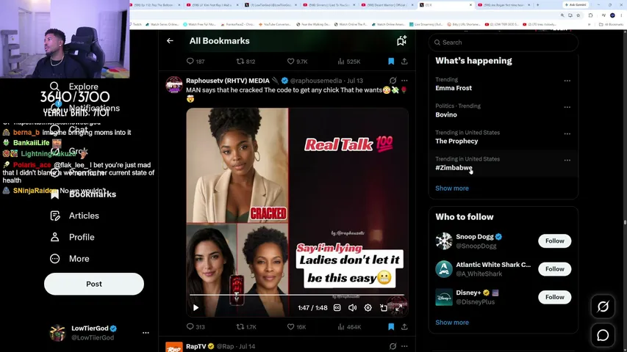
Task: Switch to the Desert Warrior YouTube tab
Action: point(387,5)
